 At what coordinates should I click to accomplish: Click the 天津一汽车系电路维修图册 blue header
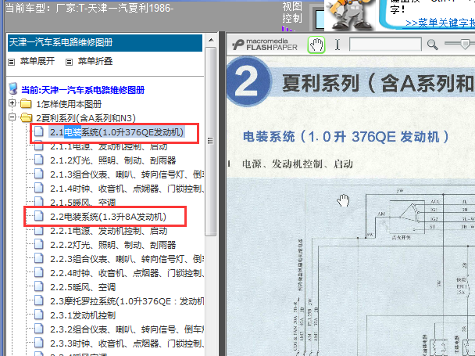coord(105,43)
